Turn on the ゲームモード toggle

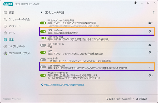(x=43, y=60)
